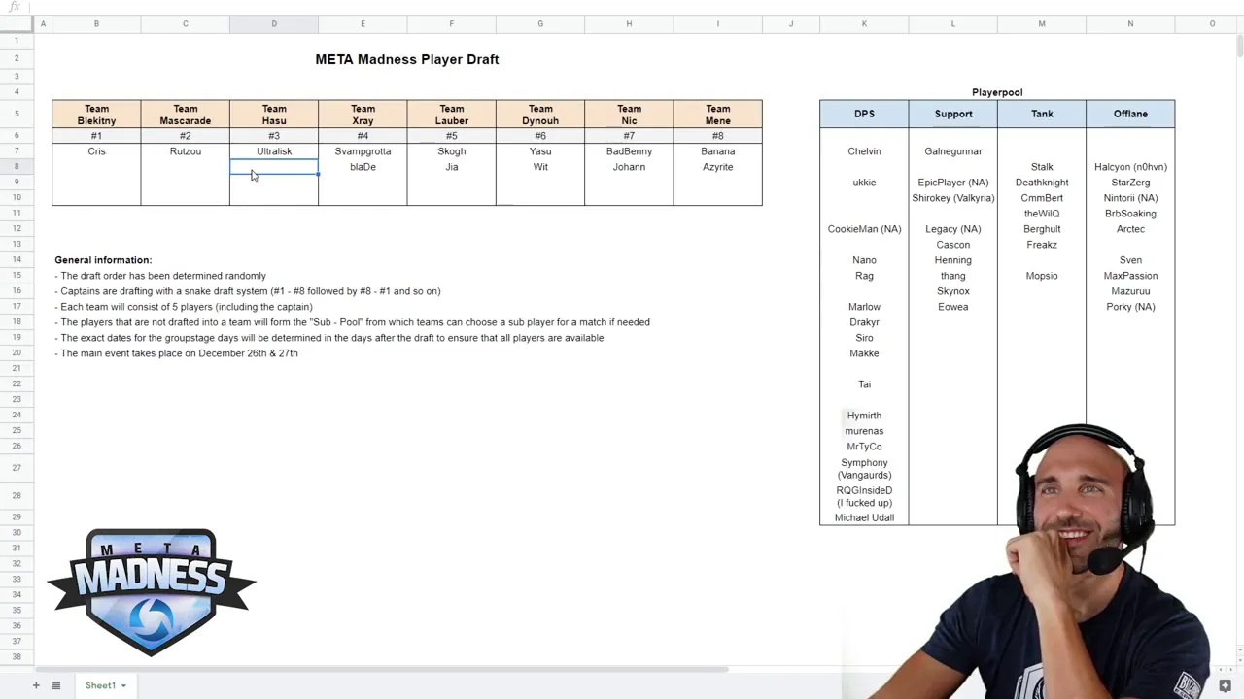Click the Chelvin cell
This screenshot has height=699, width=1244.
click(864, 151)
